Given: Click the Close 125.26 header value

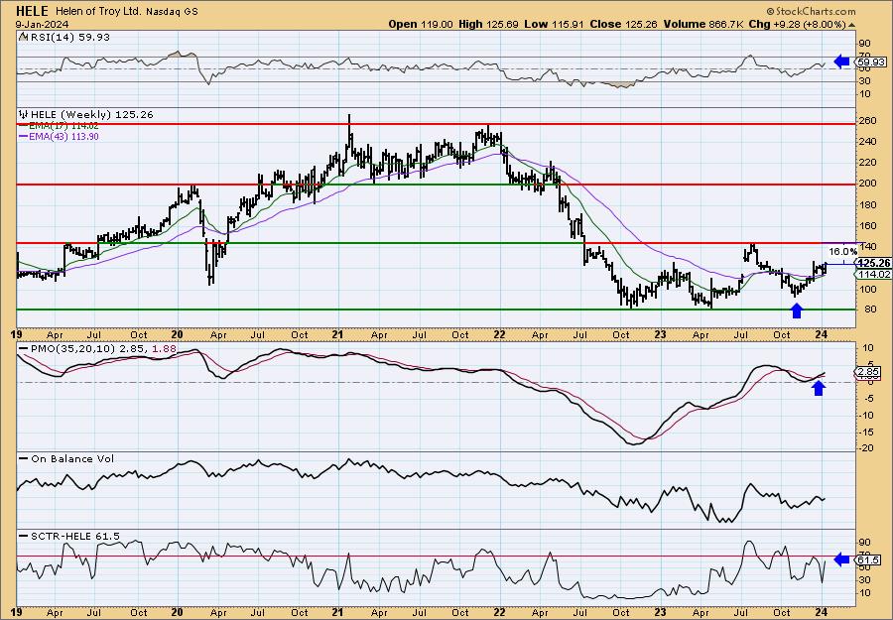Looking at the screenshot, I should pos(622,24).
